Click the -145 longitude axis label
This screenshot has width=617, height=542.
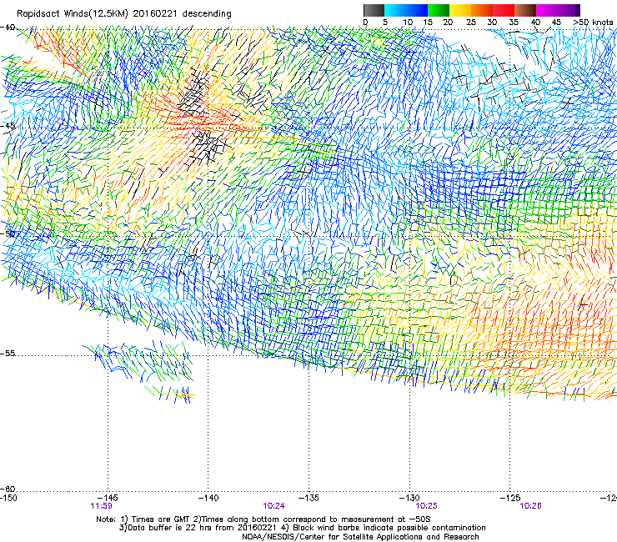tap(108, 498)
